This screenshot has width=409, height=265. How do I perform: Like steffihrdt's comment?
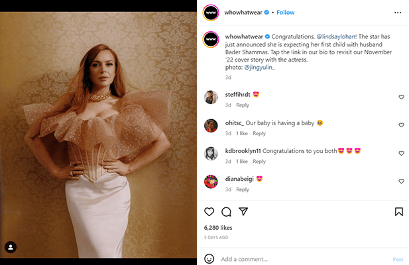point(401,97)
